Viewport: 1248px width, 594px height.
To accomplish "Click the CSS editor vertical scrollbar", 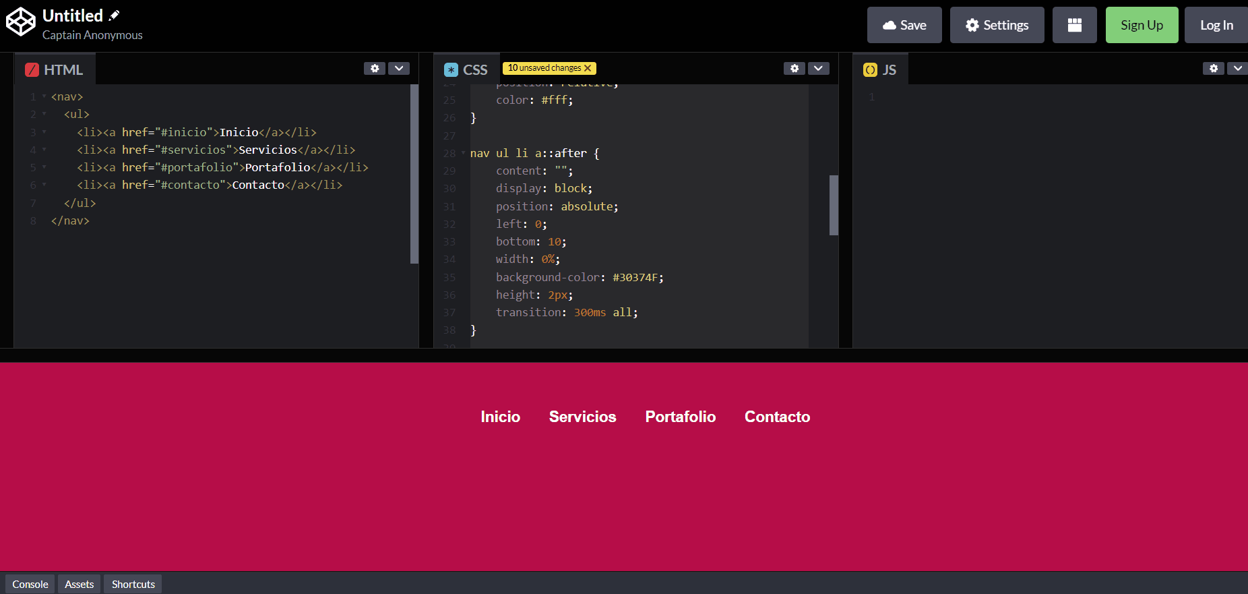I will coord(834,205).
